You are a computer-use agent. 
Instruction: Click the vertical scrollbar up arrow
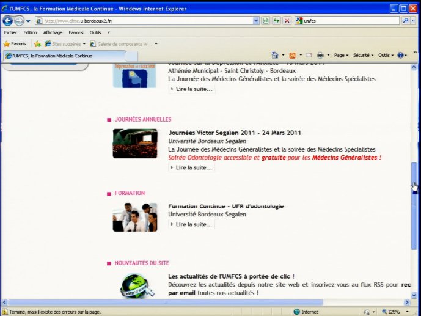pyautogui.click(x=414, y=67)
